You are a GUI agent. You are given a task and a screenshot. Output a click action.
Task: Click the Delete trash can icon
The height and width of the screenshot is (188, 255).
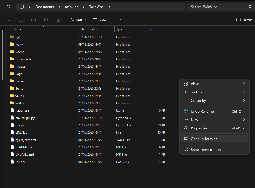[59, 20]
